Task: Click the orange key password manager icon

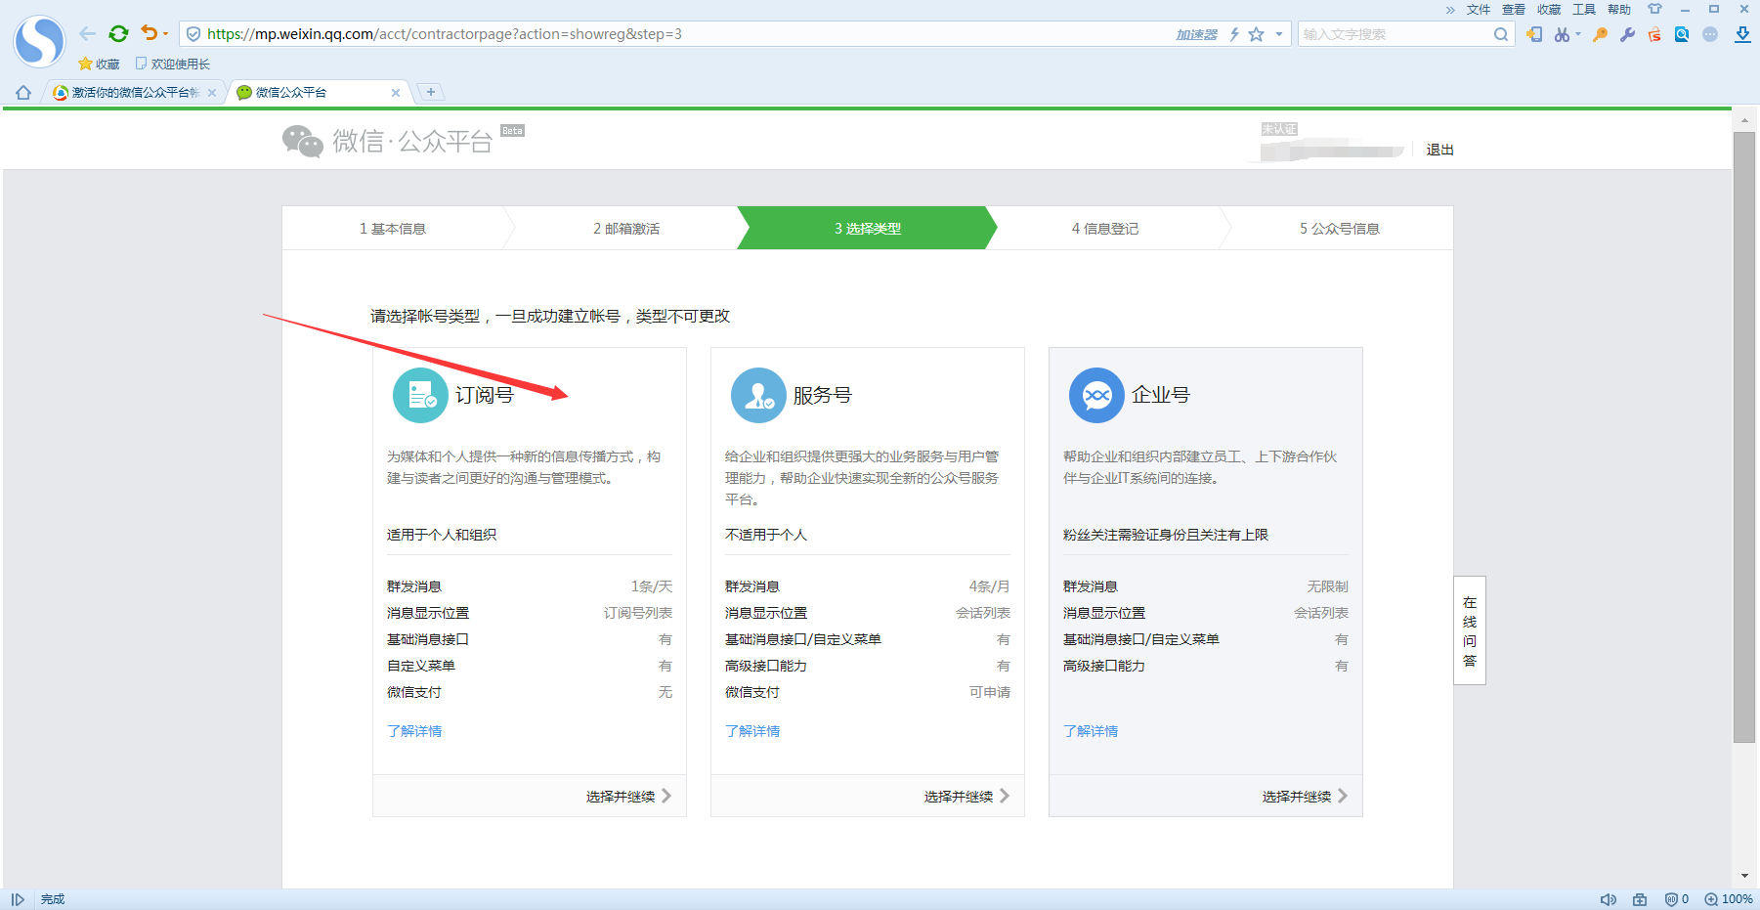Action: (1600, 34)
